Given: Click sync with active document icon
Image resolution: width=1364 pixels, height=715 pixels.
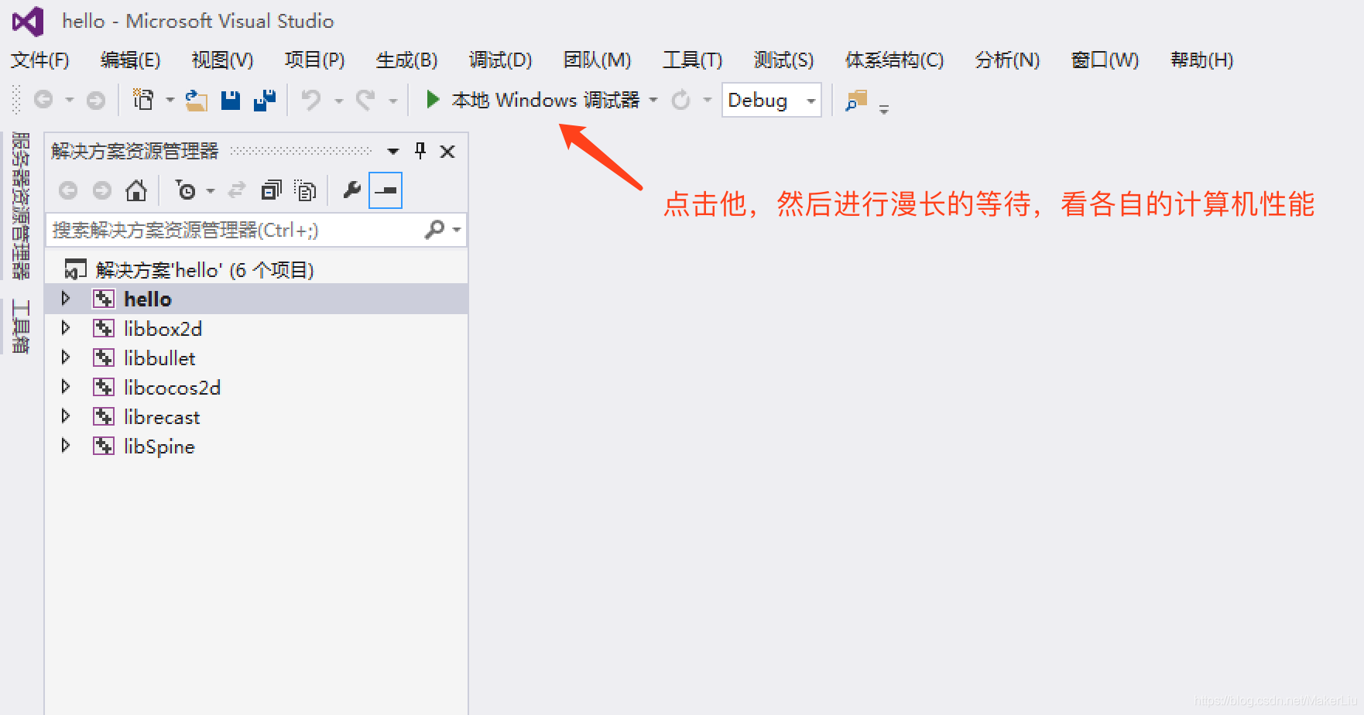Looking at the screenshot, I should point(237,190).
